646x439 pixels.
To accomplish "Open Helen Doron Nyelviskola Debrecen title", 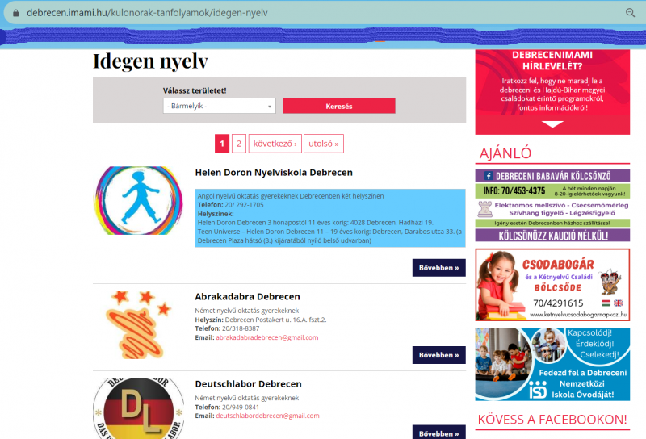I will [274, 173].
